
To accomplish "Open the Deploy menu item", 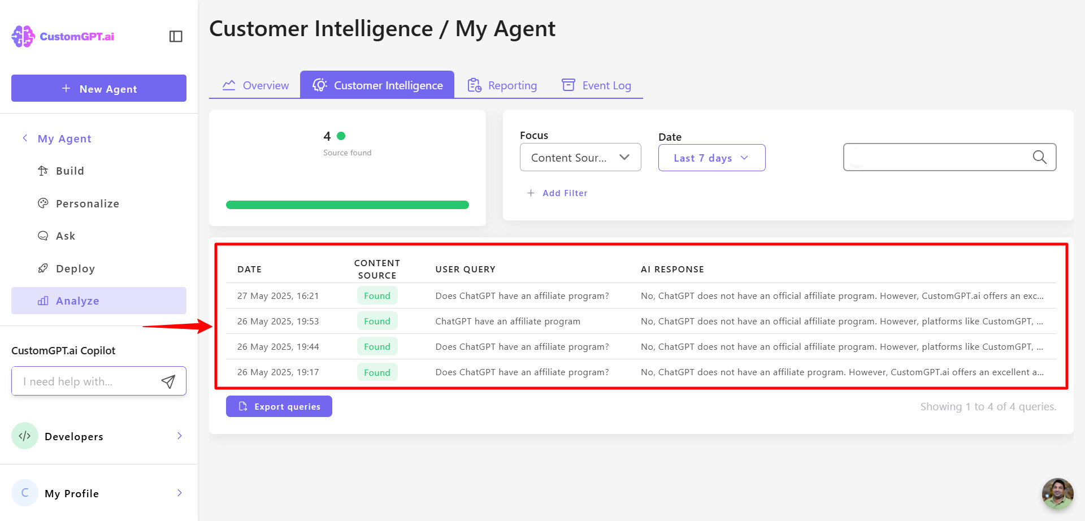I will (99, 268).
